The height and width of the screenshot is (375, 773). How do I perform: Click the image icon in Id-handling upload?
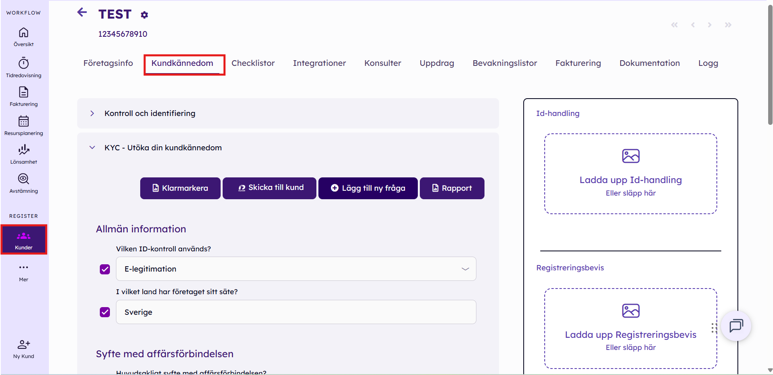pyautogui.click(x=630, y=156)
